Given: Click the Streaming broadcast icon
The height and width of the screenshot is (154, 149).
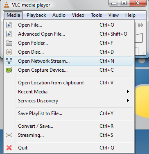Looking at the screenshot, I should (9, 135).
